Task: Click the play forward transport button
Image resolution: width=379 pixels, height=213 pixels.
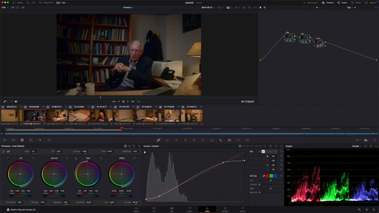Action: (128, 101)
